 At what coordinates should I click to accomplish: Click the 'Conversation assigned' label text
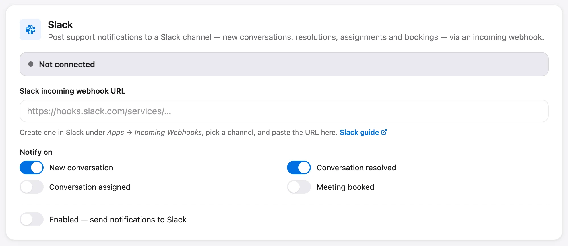coord(90,187)
